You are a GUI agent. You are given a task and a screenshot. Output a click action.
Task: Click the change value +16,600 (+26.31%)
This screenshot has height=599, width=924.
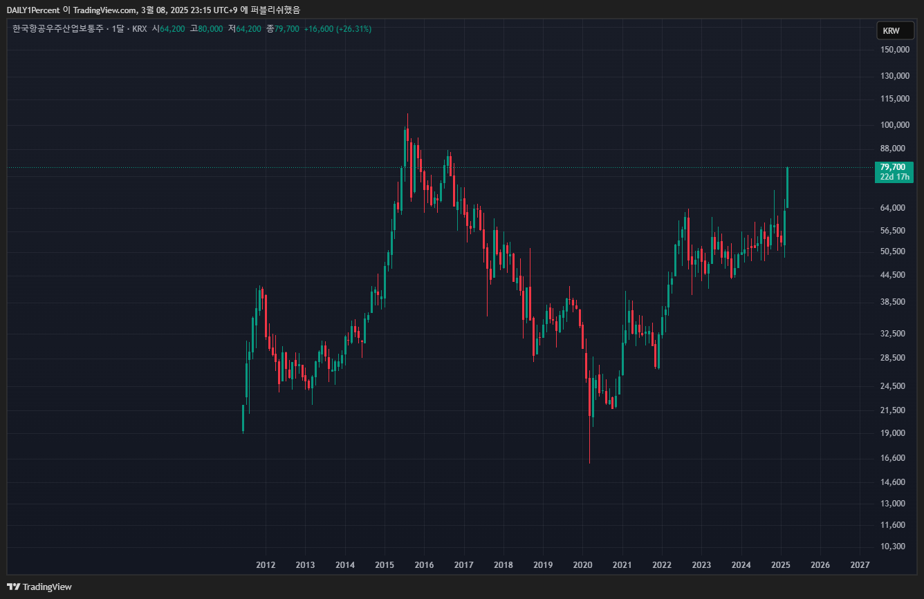click(338, 29)
